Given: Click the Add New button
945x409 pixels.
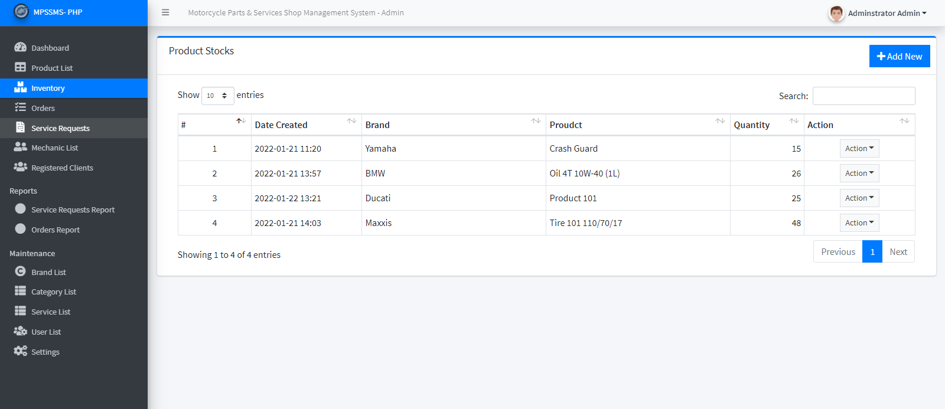Looking at the screenshot, I should point(900,56).
